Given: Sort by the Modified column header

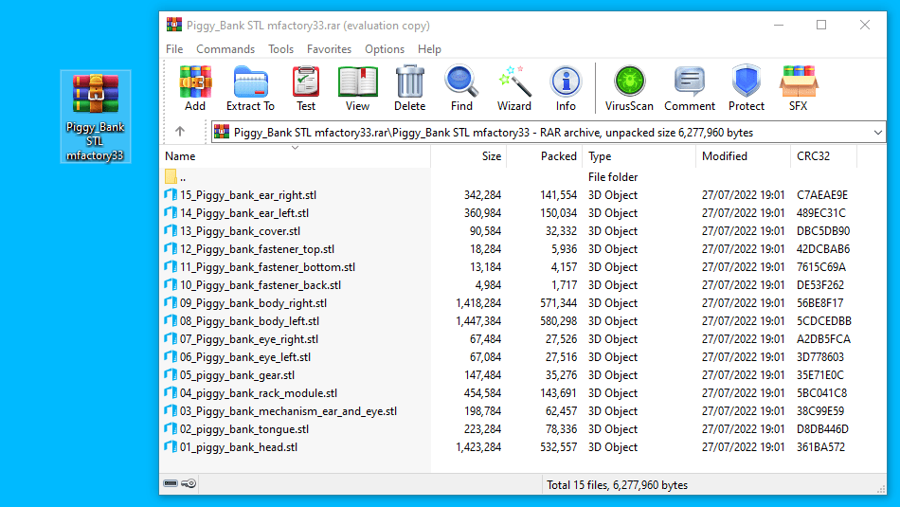Looking at the screenshot, I should tap(744, 156).
